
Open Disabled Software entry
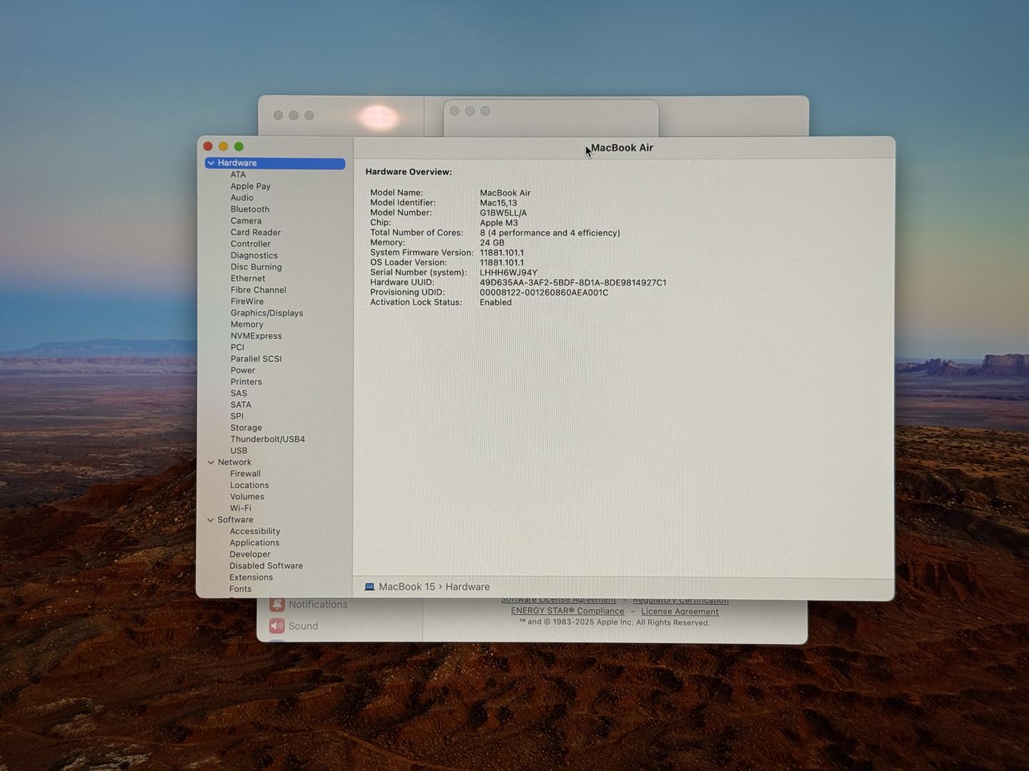(x=266, y=565)
